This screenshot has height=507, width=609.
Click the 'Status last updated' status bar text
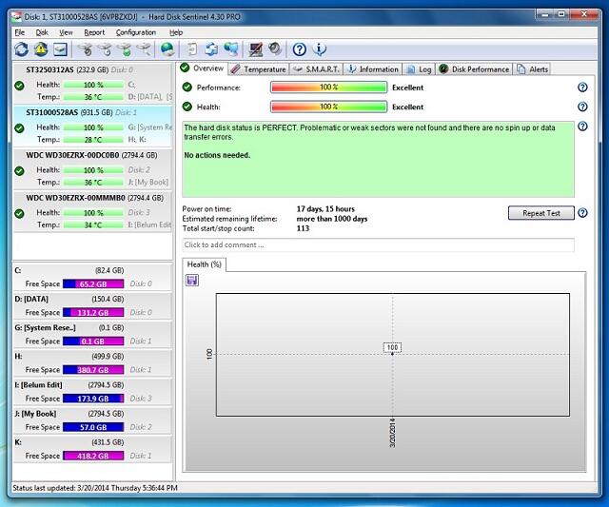click(95, 488)
